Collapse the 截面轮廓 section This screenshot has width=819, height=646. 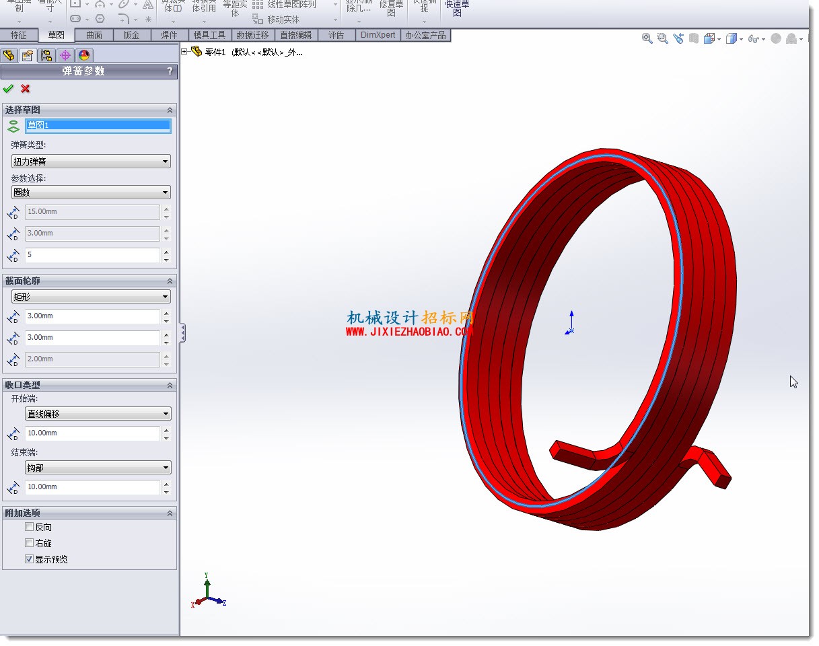170,281
